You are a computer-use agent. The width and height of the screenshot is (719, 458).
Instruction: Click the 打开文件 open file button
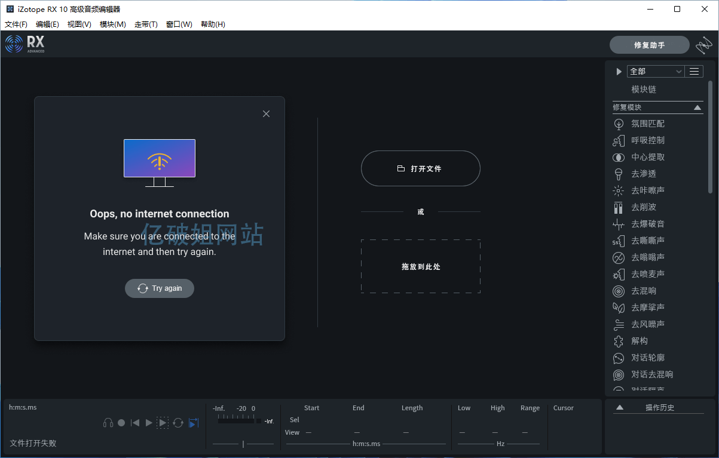click(420, 169)
